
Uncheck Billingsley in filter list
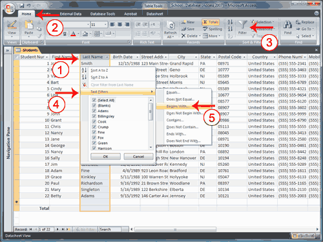[94, 116]
